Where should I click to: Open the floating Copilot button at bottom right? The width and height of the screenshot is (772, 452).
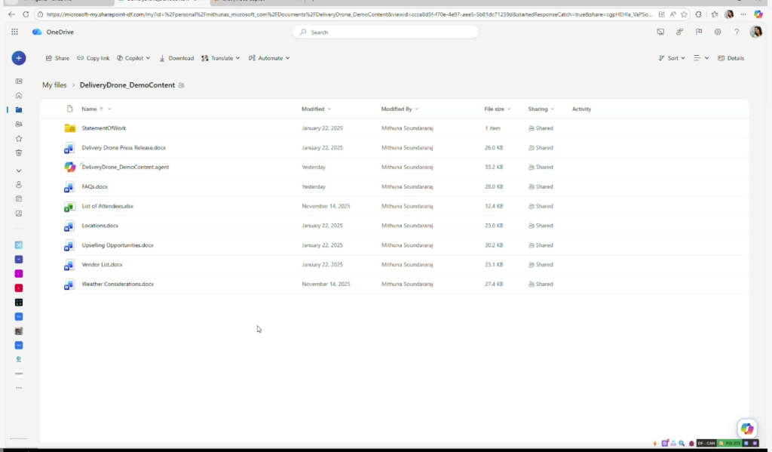747,429
